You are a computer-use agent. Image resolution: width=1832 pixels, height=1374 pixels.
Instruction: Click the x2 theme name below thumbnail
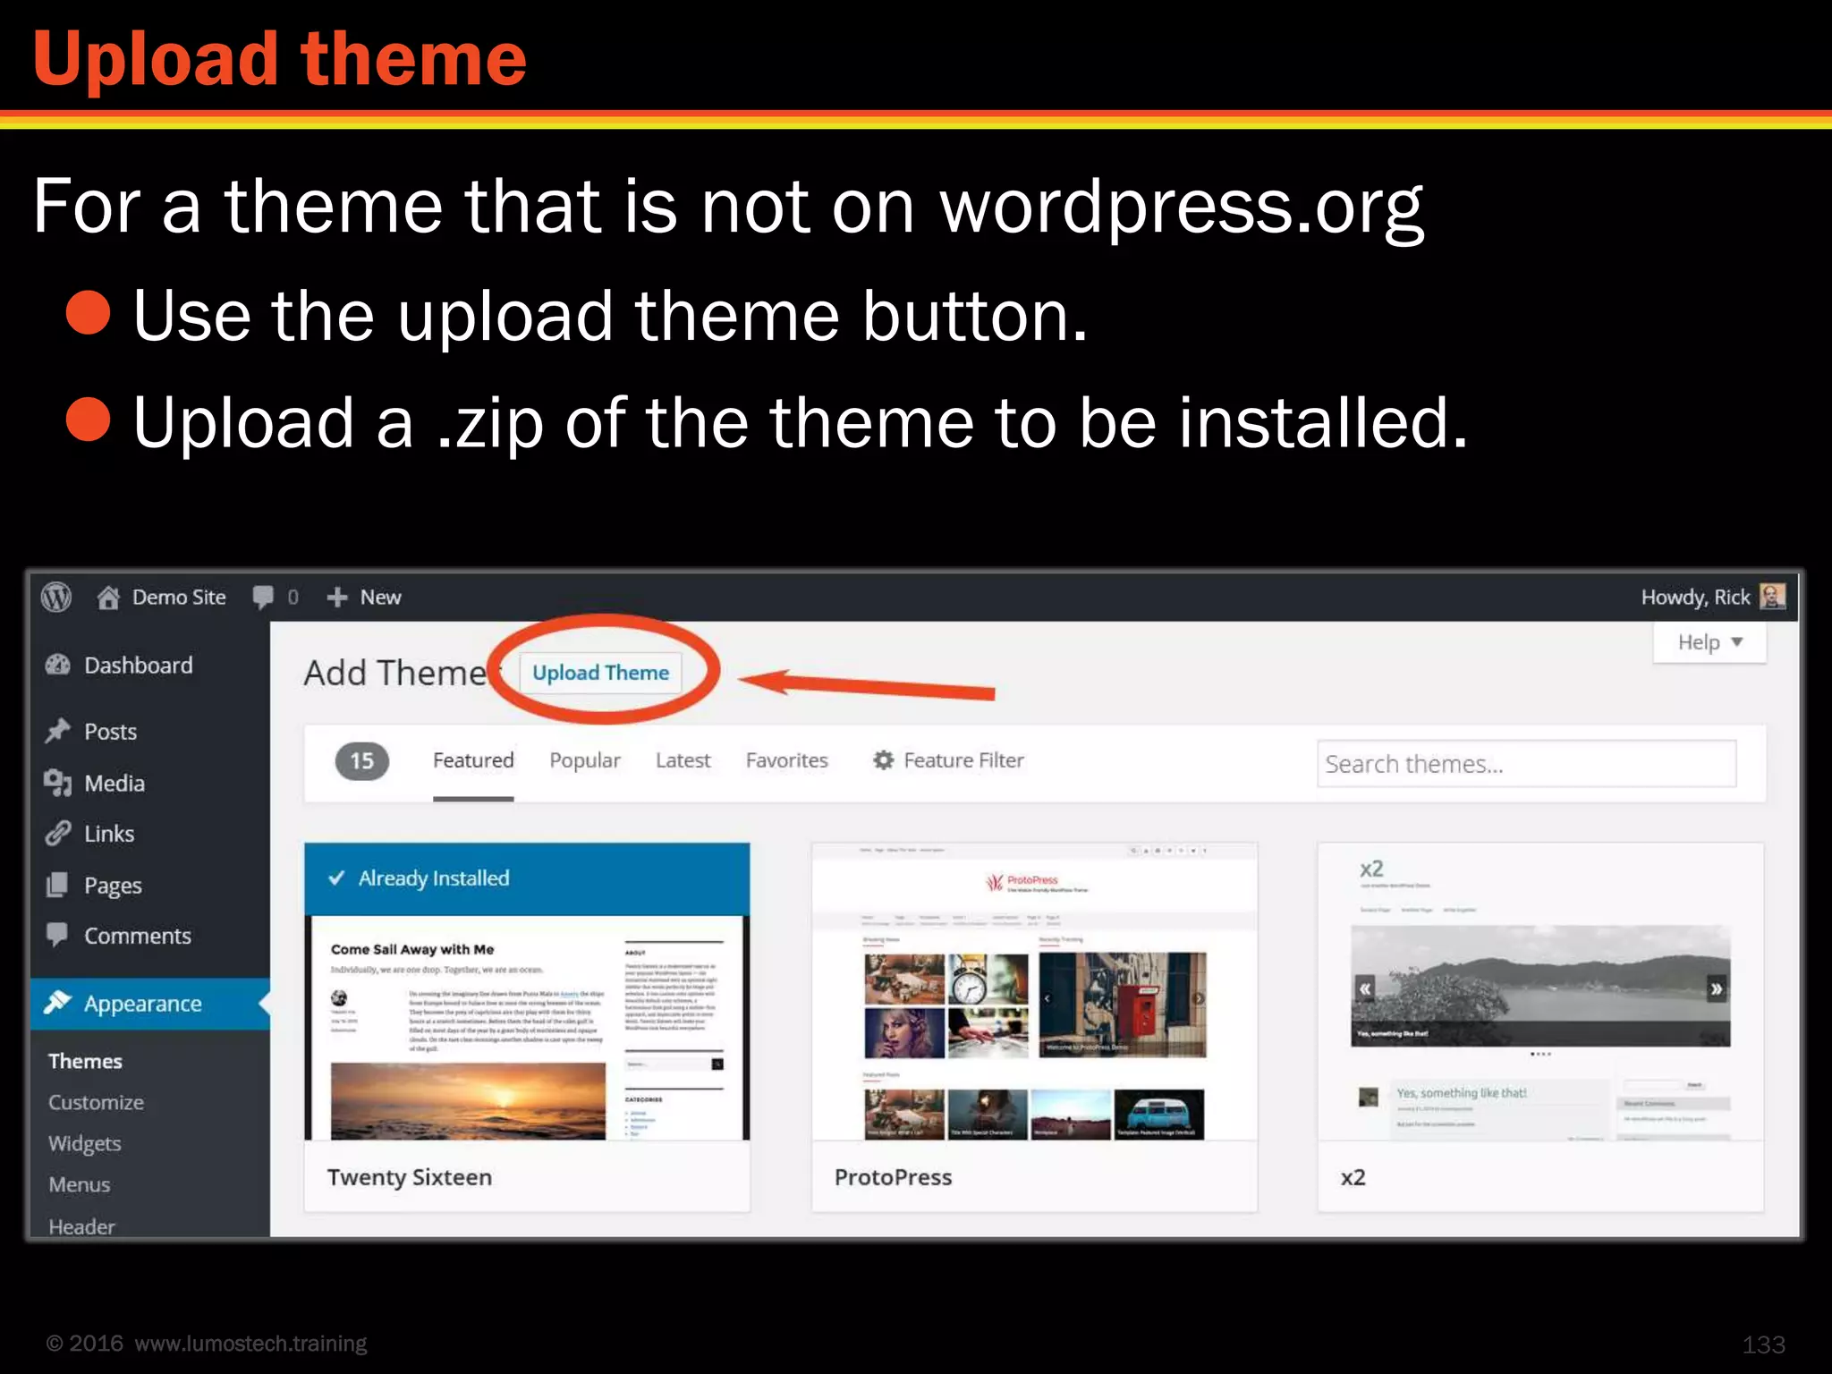coord(1353,1177)
